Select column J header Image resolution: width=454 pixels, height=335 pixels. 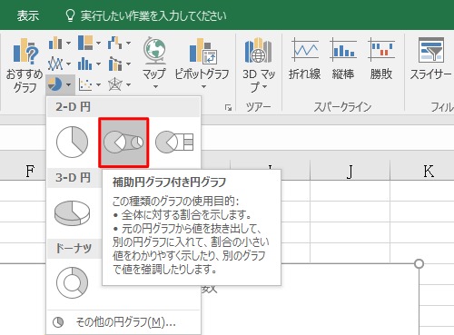tap(350, 172)
